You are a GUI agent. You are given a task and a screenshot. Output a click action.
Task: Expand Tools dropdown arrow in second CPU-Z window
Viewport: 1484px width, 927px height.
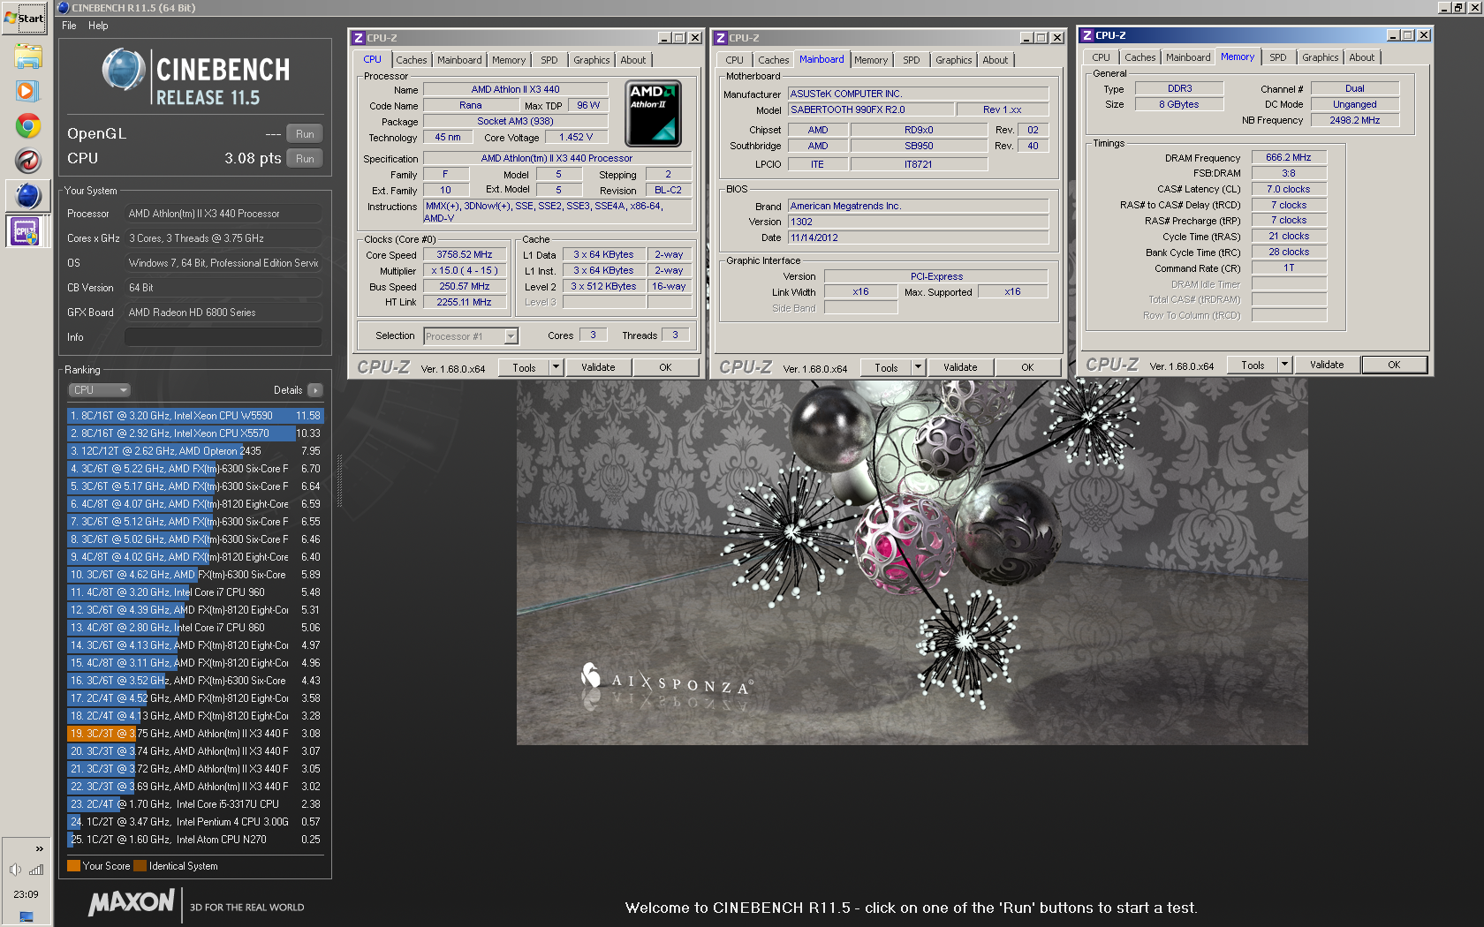point(919,368)
